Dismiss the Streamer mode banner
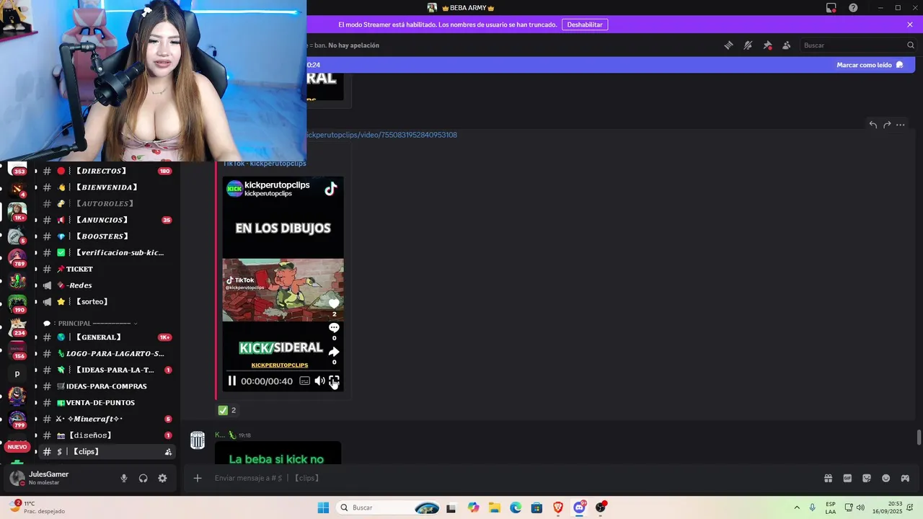Image resolution: width=923 pixels, height=519 pixels. point(910,25)
